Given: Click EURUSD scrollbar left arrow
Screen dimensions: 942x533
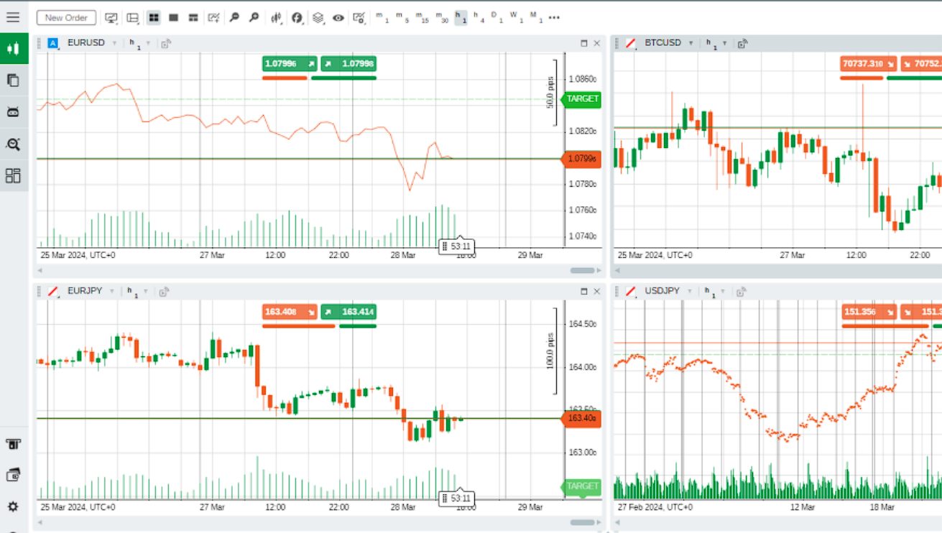Looking at the screenshot, I should coord(40,270).
